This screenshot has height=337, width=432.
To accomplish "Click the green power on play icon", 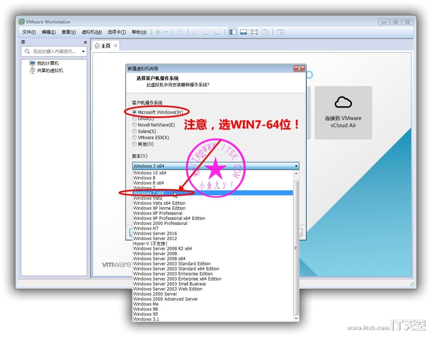I will [159, 32].
